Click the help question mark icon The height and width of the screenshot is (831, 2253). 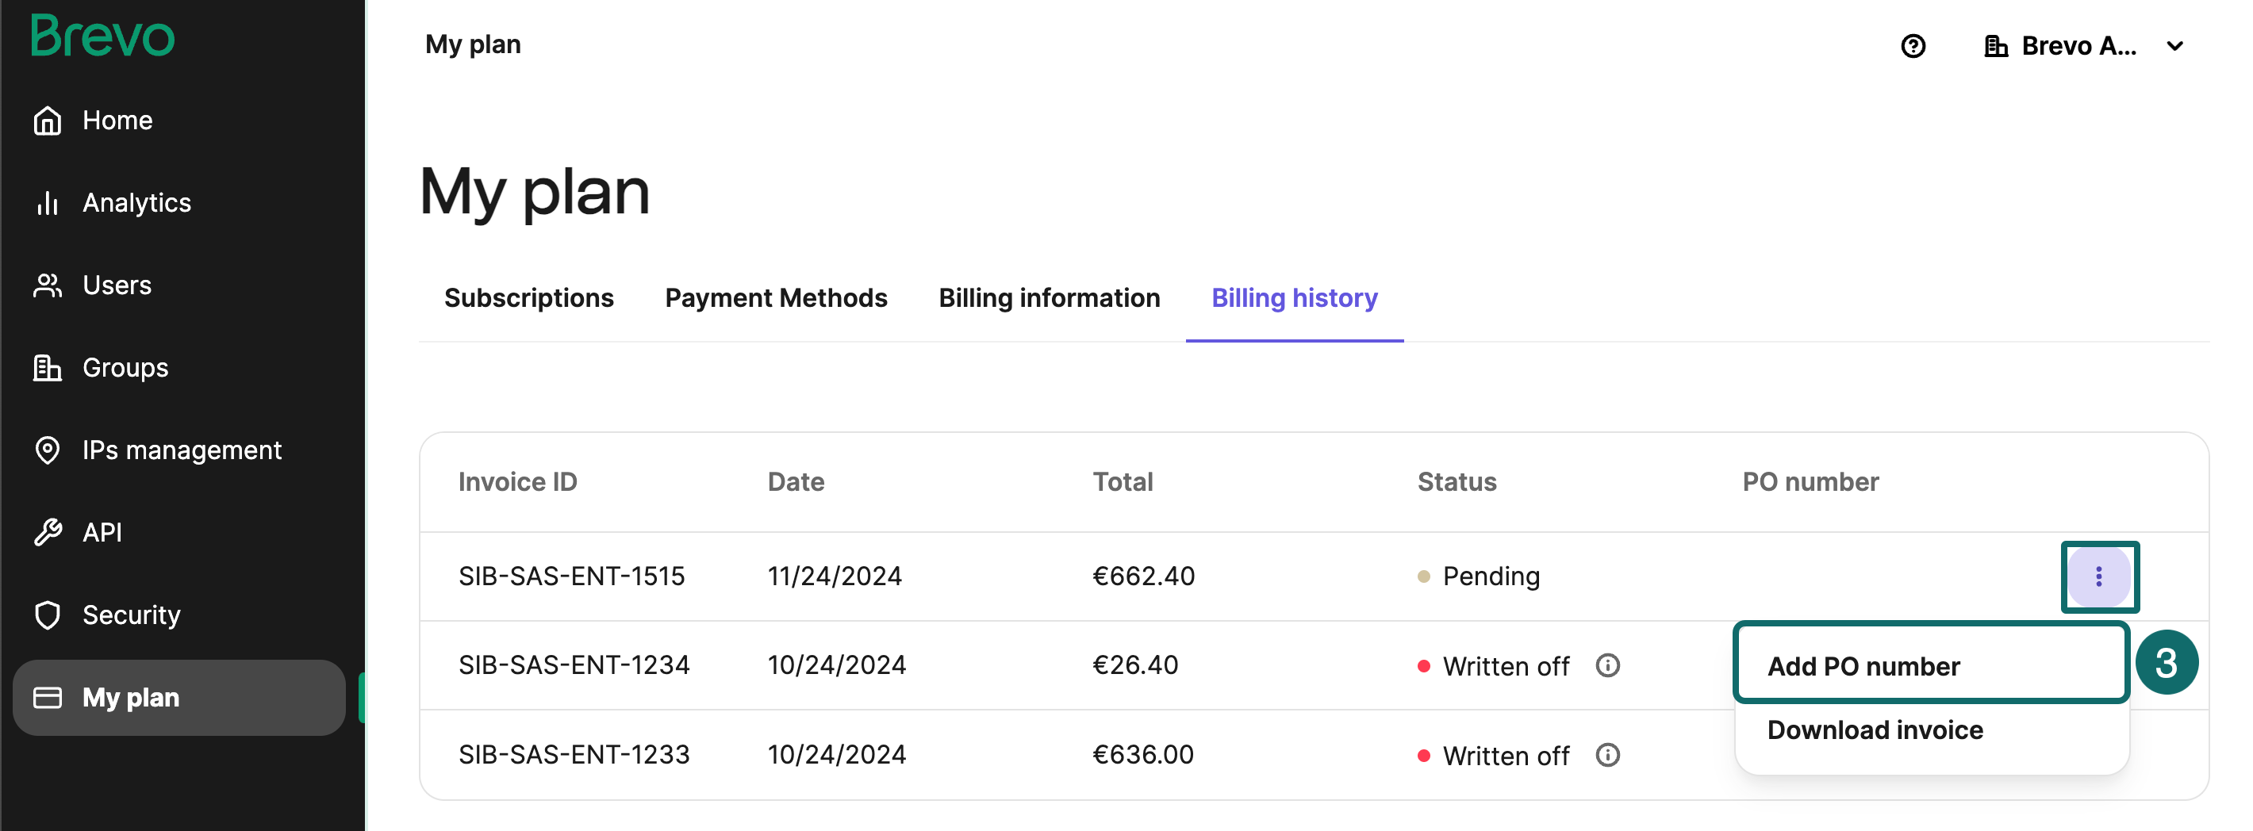pos(1913,45)
